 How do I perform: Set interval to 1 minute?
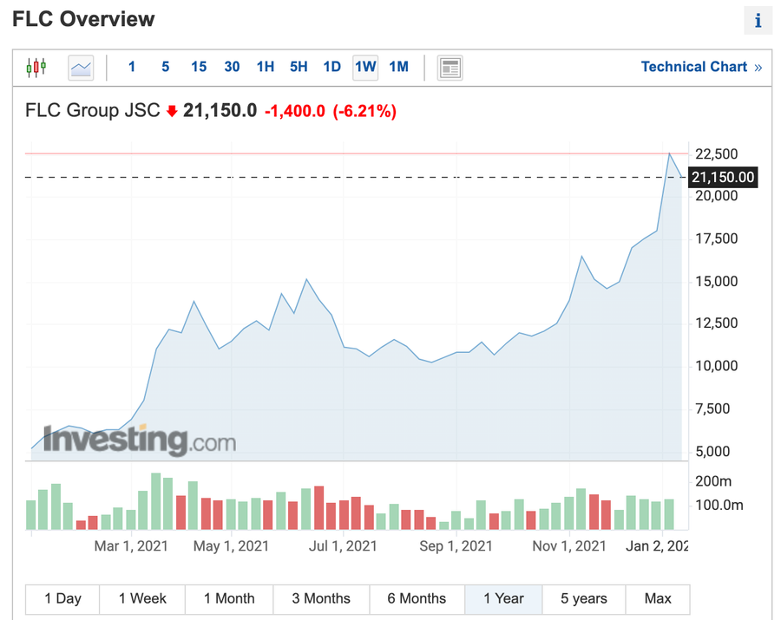(x=132, y=67)
